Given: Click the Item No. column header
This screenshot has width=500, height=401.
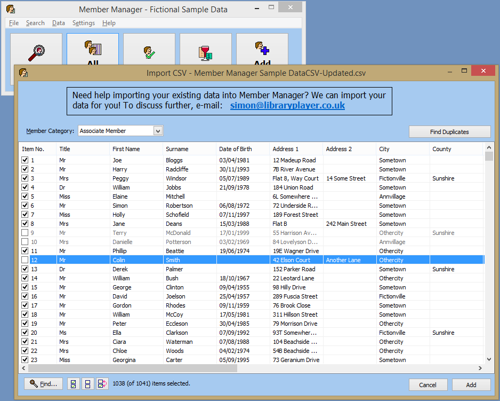Looking at the screenshot, I should (38, 149).
